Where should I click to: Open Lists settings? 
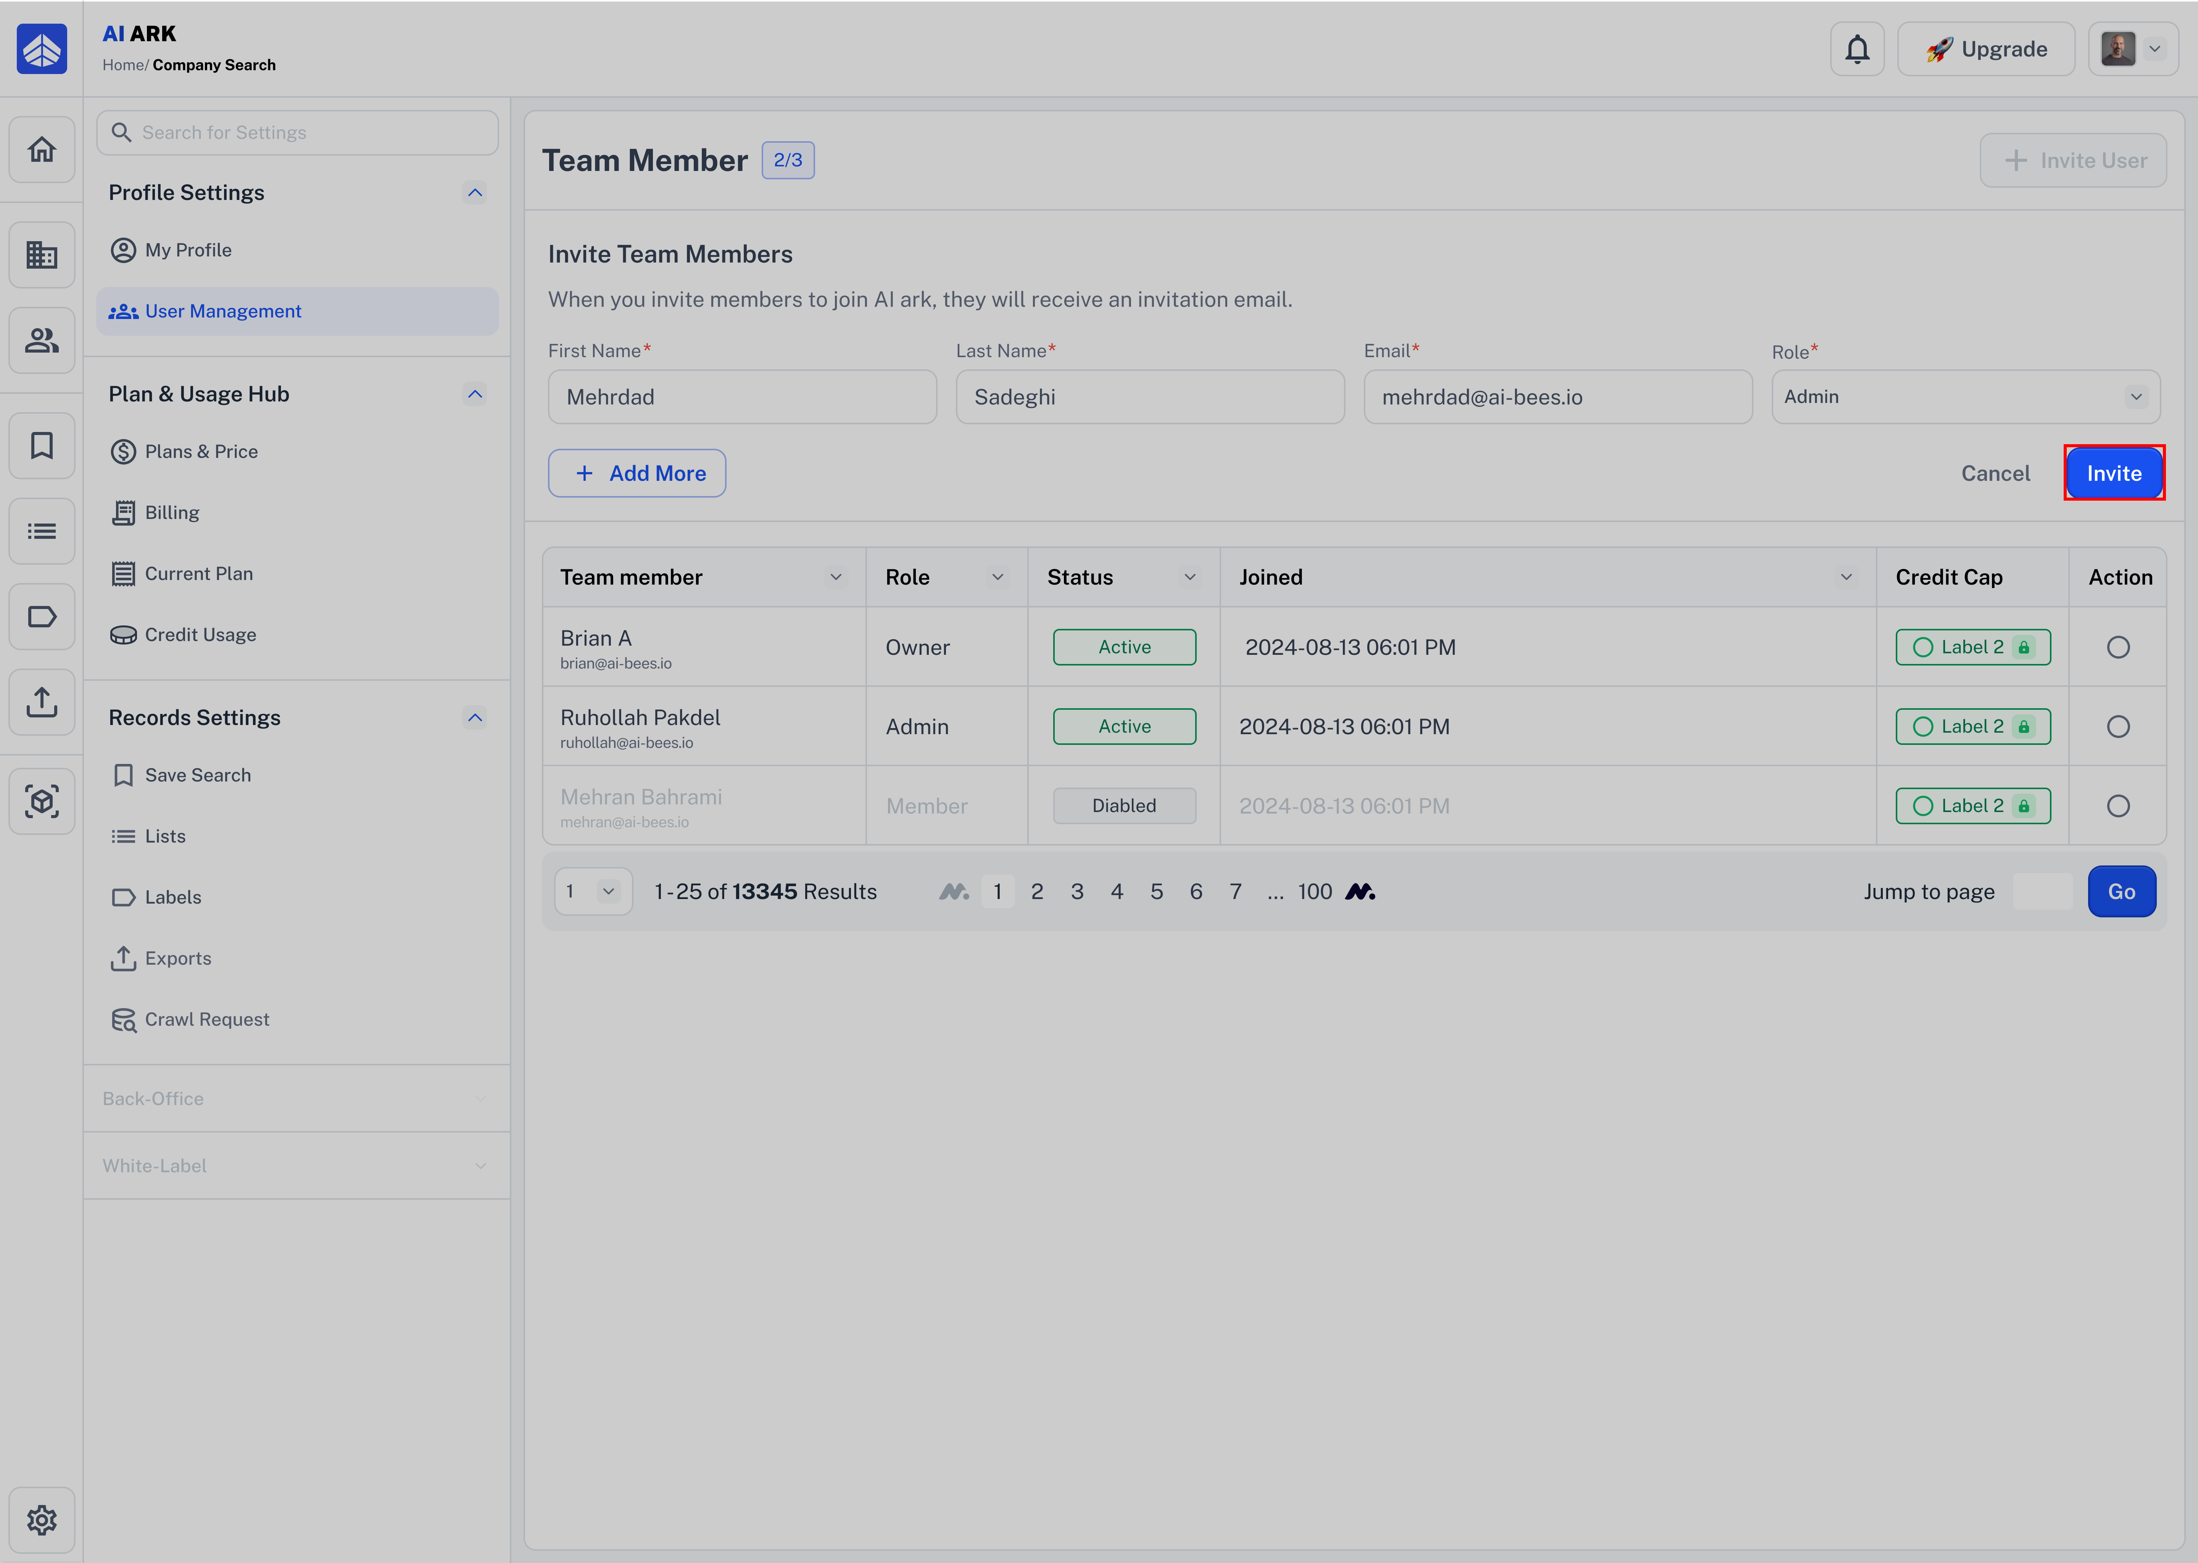297,836
